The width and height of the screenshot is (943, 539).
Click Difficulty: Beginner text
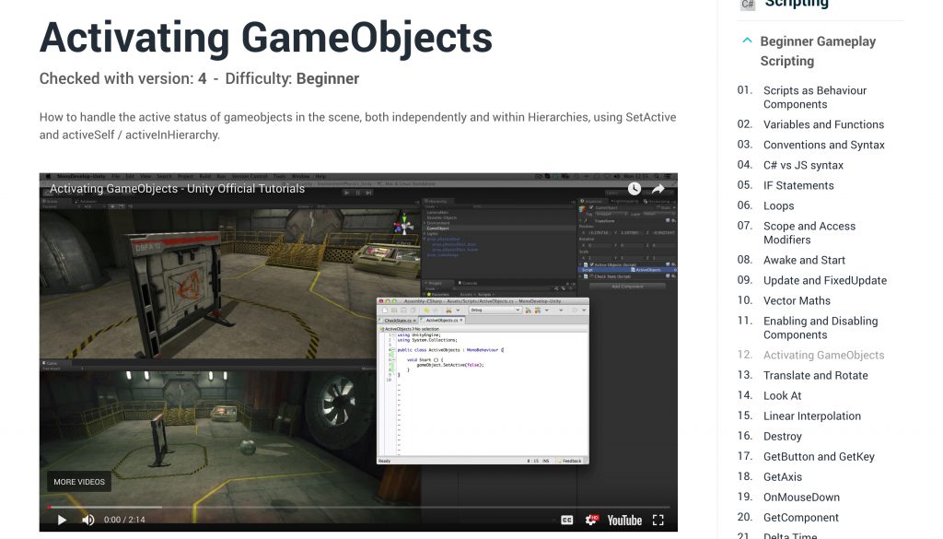[x=292, y=79]
